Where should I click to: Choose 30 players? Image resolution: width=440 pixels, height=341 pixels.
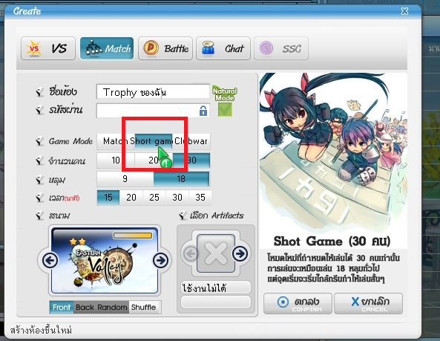pyautogui.click(x=191, y=160)
